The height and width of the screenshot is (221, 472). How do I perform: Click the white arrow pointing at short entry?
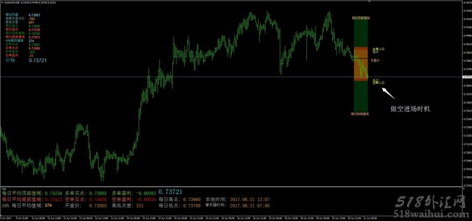[388, 93]
